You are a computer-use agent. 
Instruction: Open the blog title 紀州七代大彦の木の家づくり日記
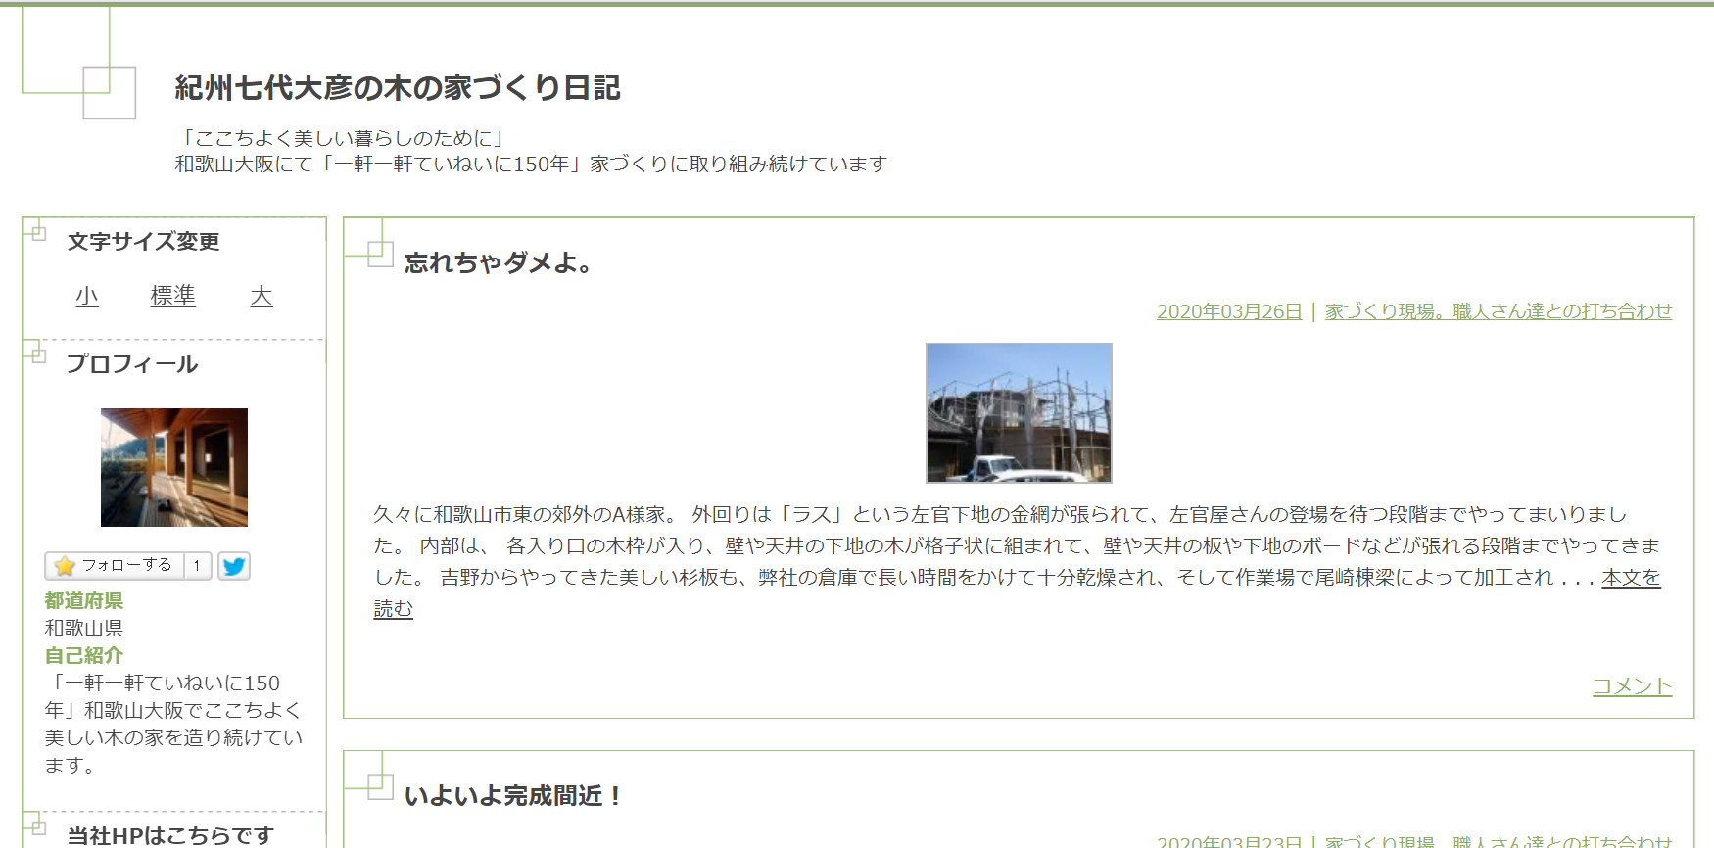pos(397,88)
